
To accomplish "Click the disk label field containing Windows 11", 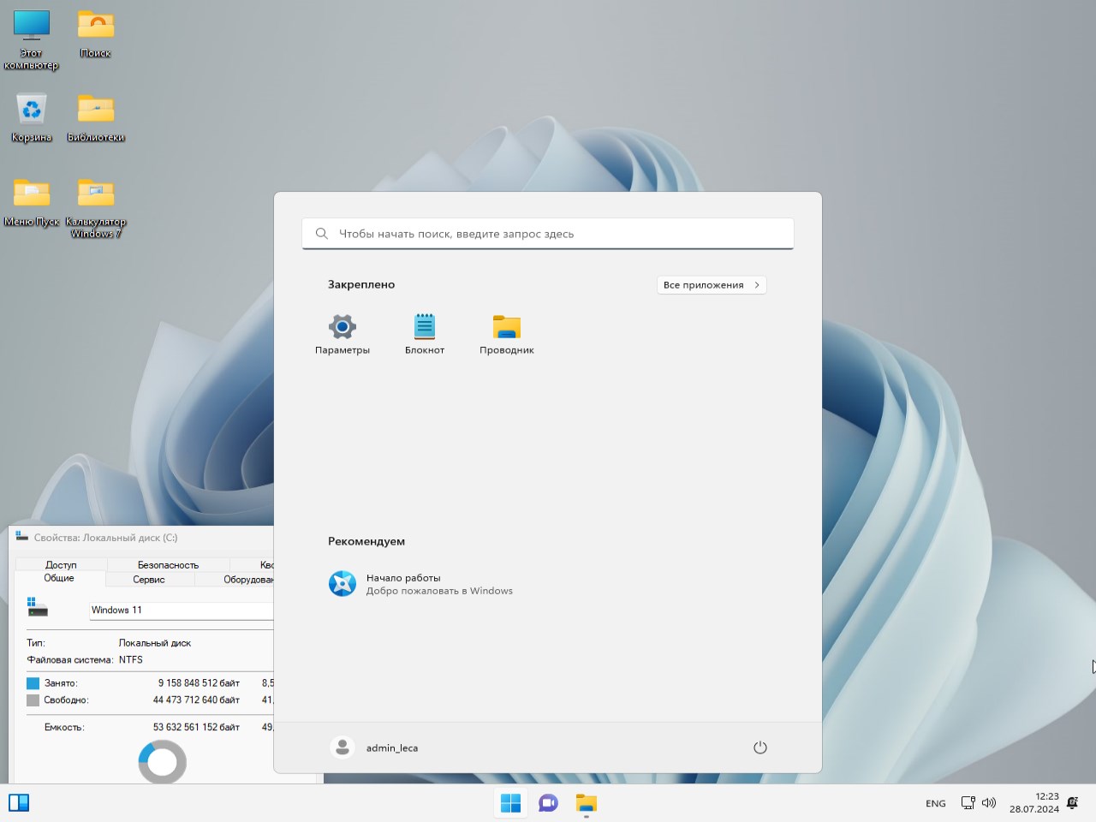I will coord(182,611).
